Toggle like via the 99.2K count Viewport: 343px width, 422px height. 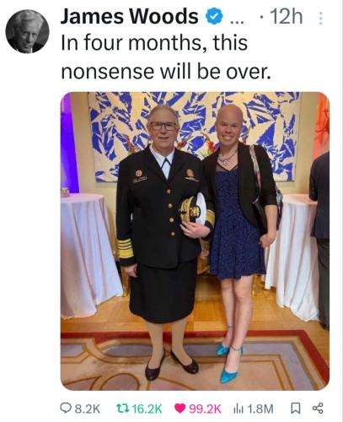point(206,408)
